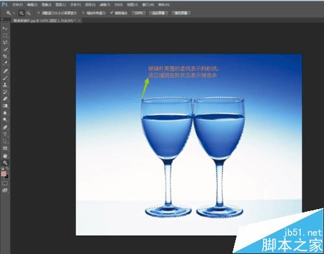Uncheck the Scrubby Zoom checkbox
Image resolution: width=324 pixels, height=254 pixels.
tap(111, 13)
